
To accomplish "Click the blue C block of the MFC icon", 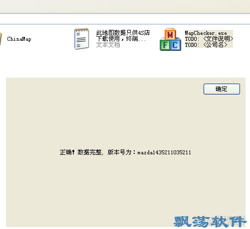I will pyautogui.click(x=176, y=45).
